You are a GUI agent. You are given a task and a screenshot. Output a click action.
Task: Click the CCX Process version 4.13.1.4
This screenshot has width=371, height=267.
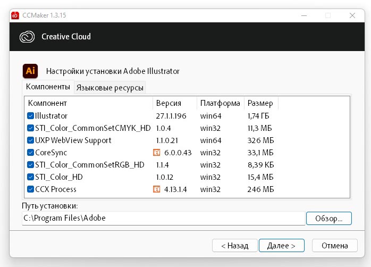click(x=175, y=189)
